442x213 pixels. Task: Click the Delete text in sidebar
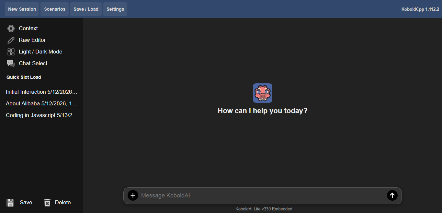[x=63, y=203]
